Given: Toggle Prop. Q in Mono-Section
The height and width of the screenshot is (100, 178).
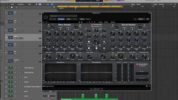Looking at the screenshot, I should [68, 29].
